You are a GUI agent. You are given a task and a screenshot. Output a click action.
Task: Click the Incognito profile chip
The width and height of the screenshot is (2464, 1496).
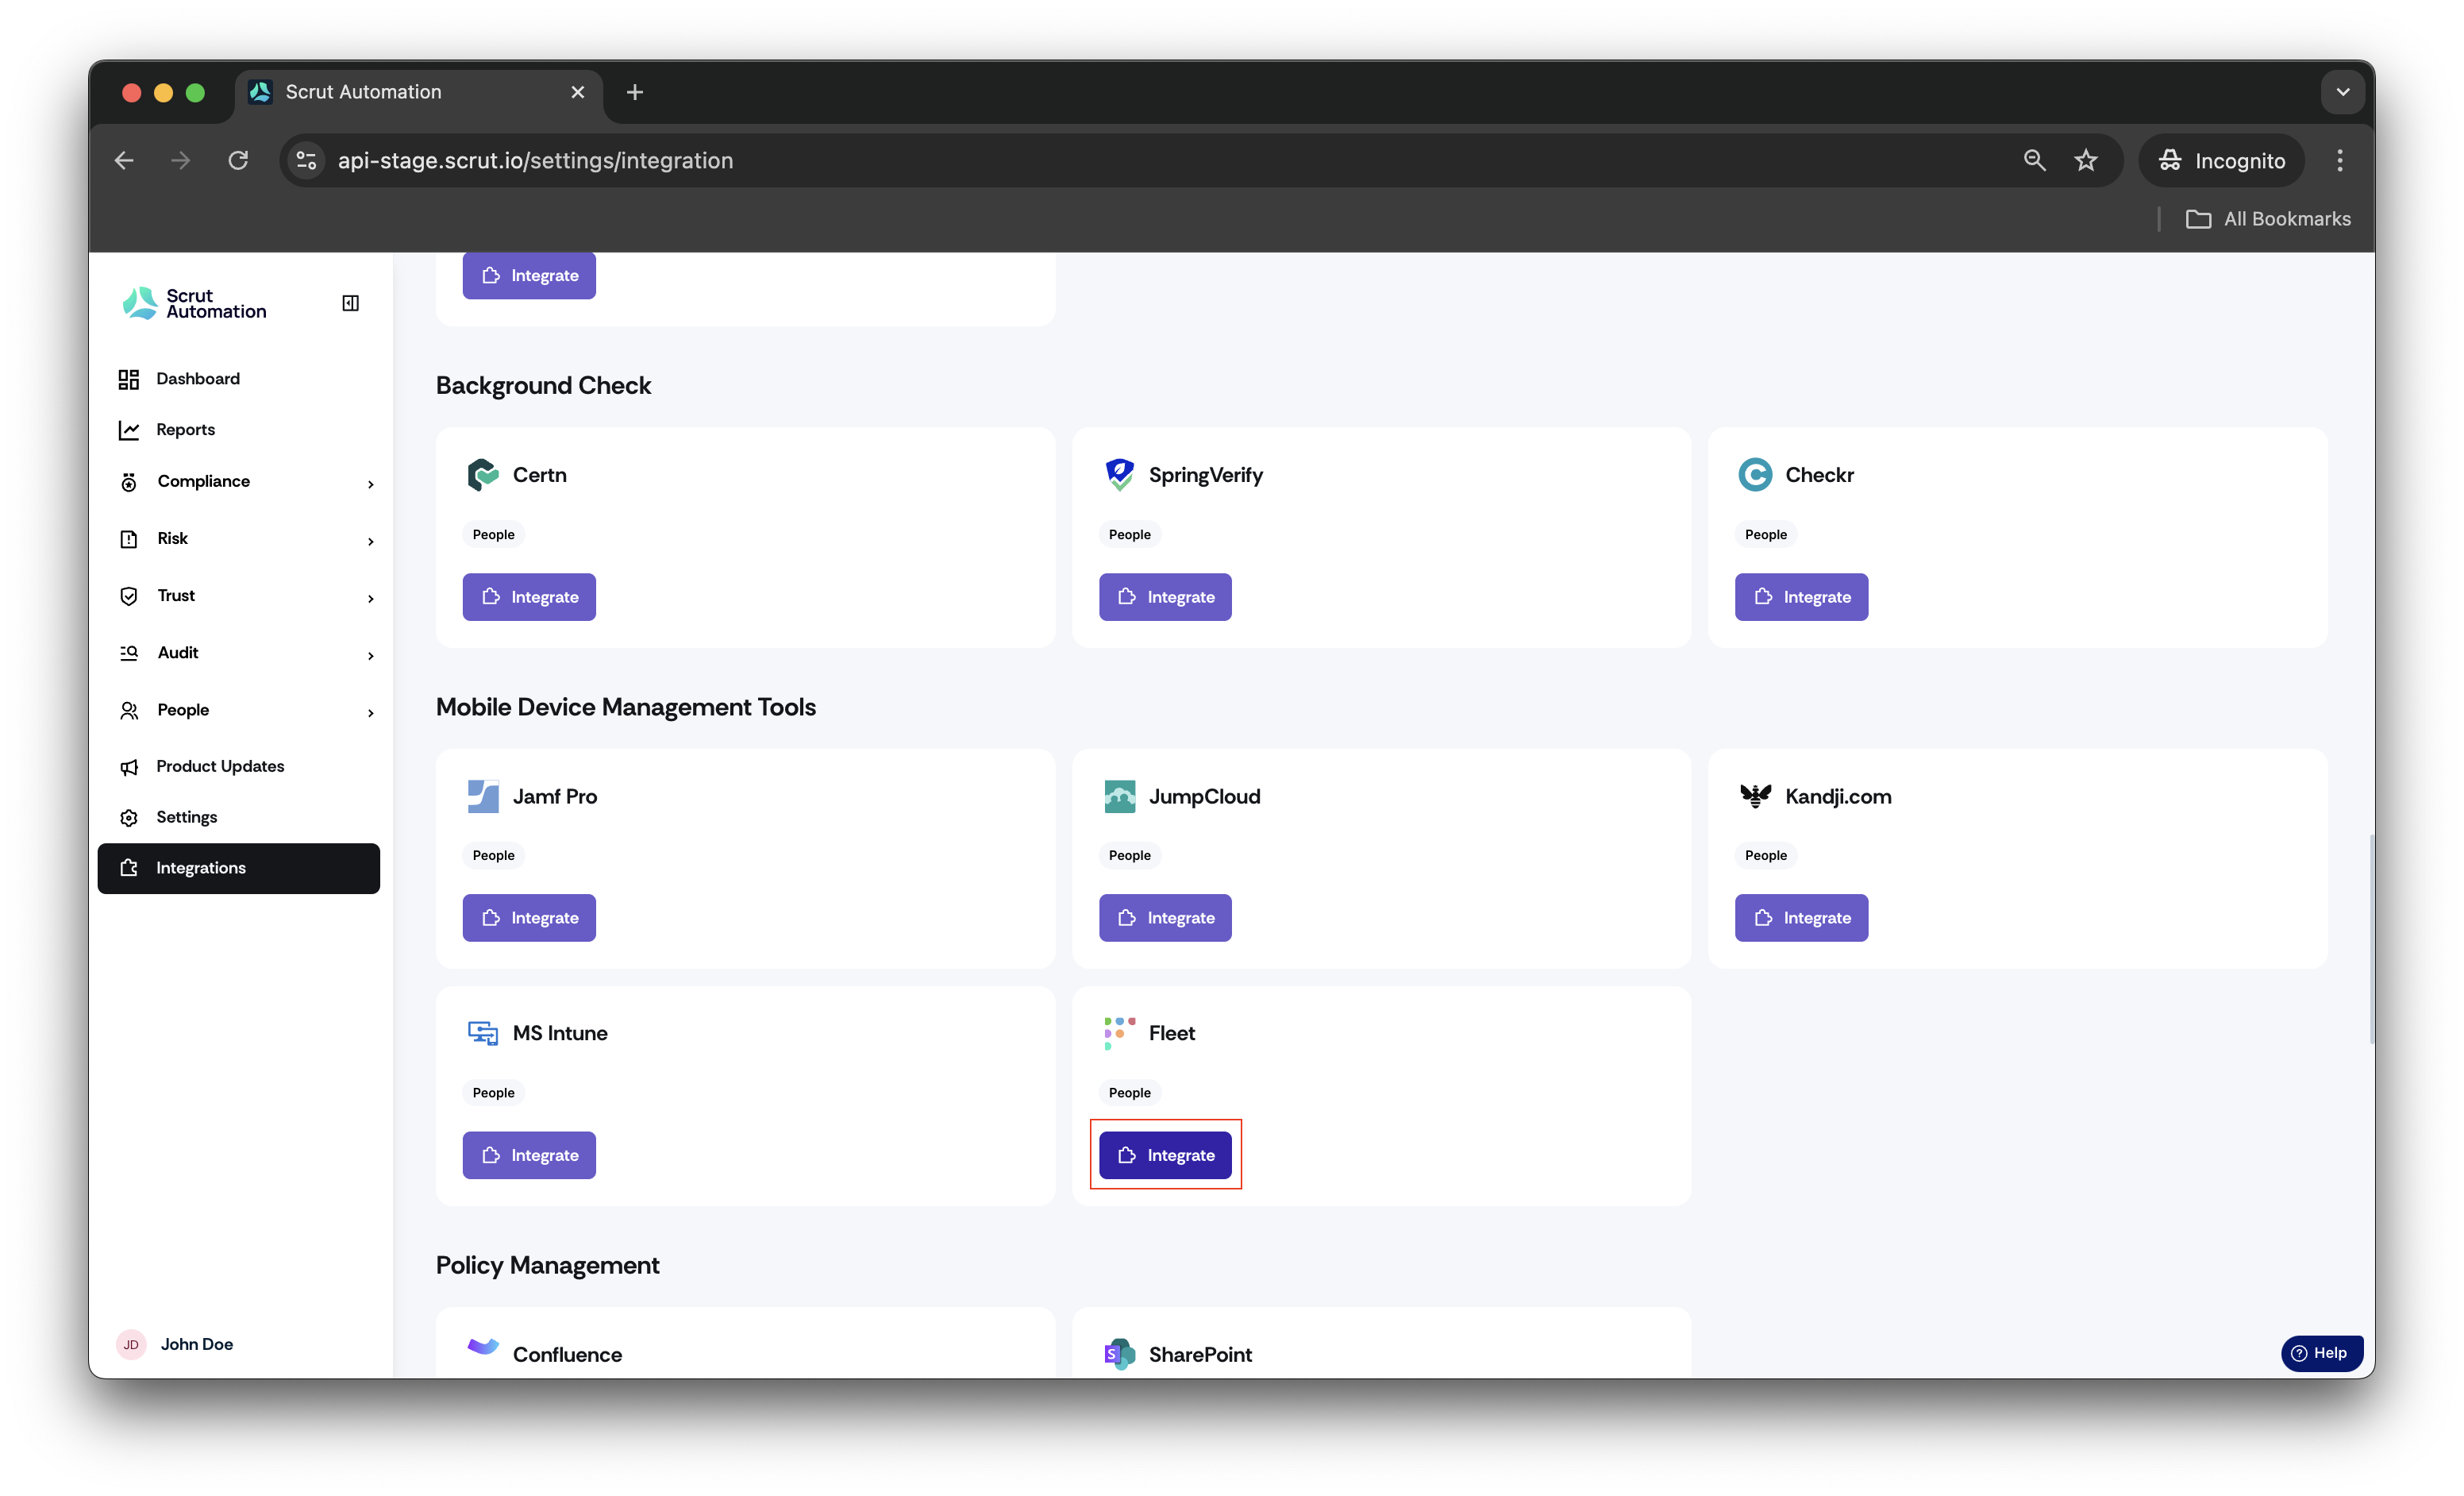[2221, 160]
